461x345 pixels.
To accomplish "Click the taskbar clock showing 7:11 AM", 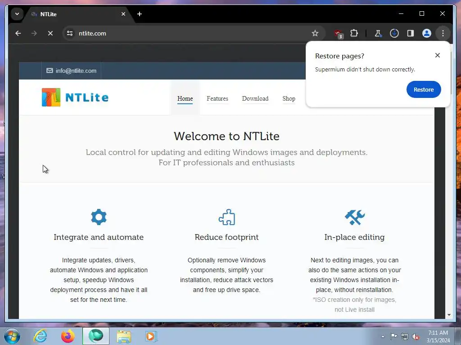I will pyautogui.click(x=438, y=336).
